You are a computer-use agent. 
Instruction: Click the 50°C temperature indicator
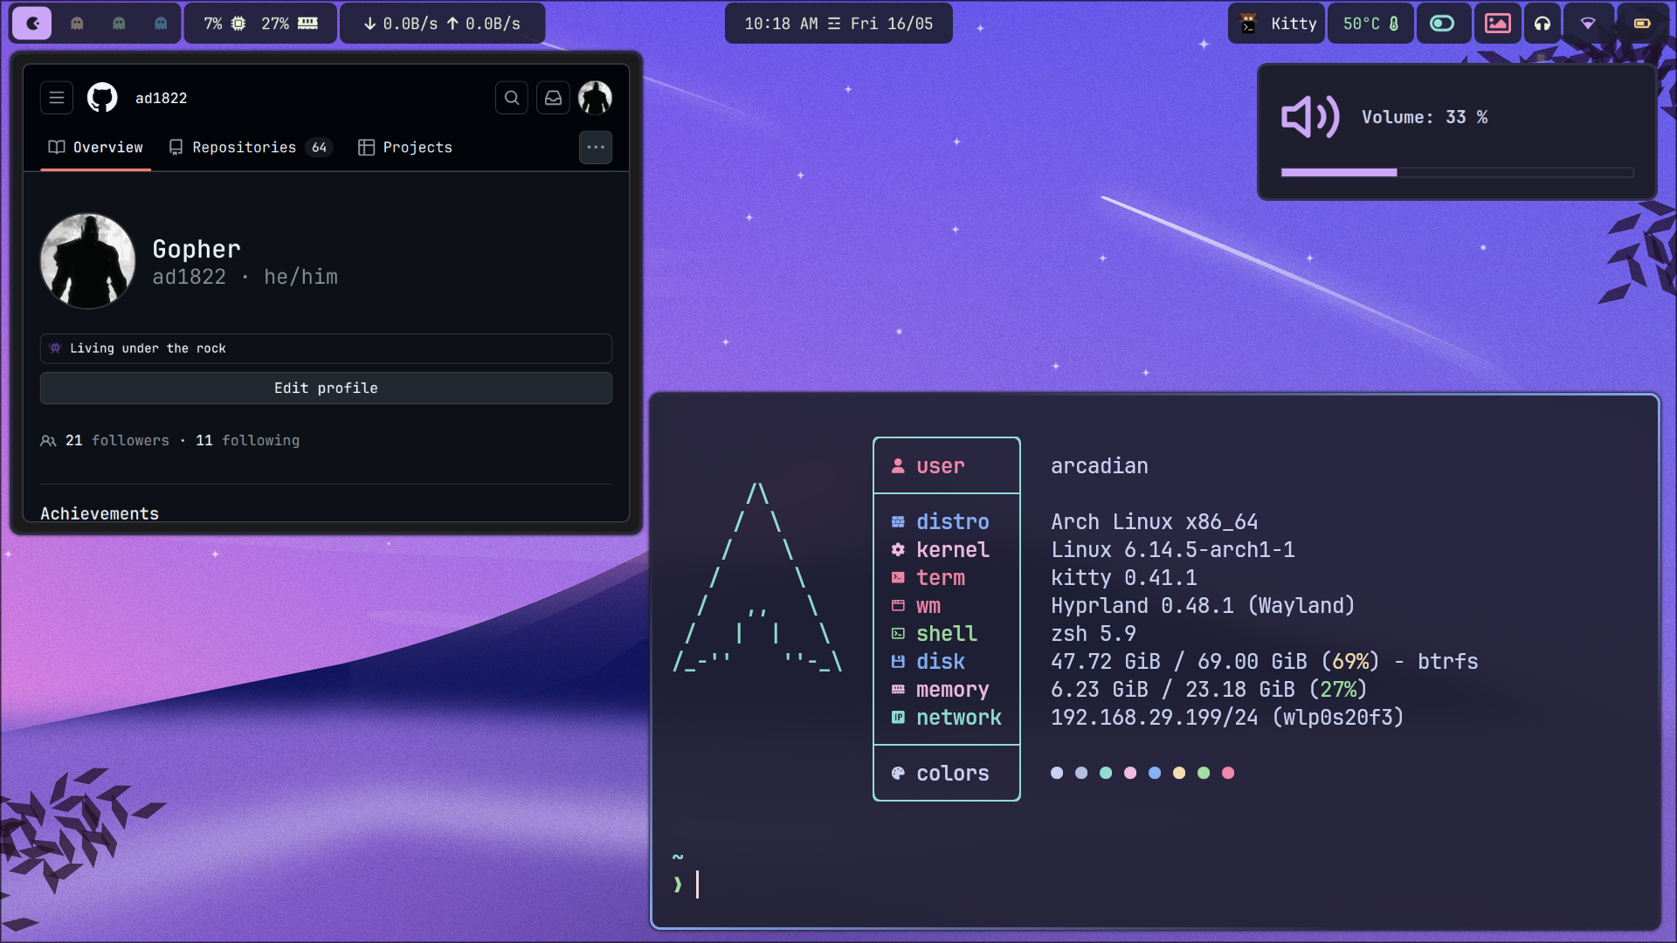click(x=1370, y=24)
